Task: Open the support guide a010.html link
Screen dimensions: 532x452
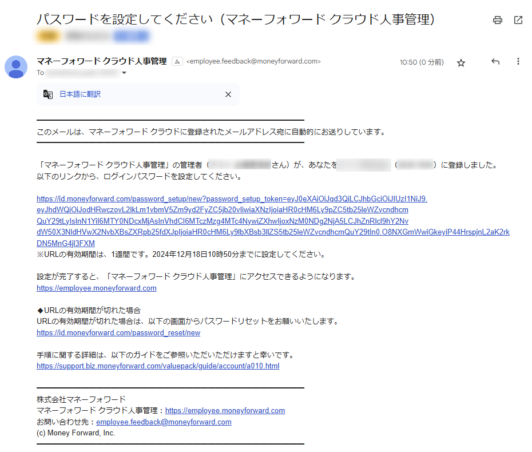Action: pyautogui.click(x=158, y=366)
